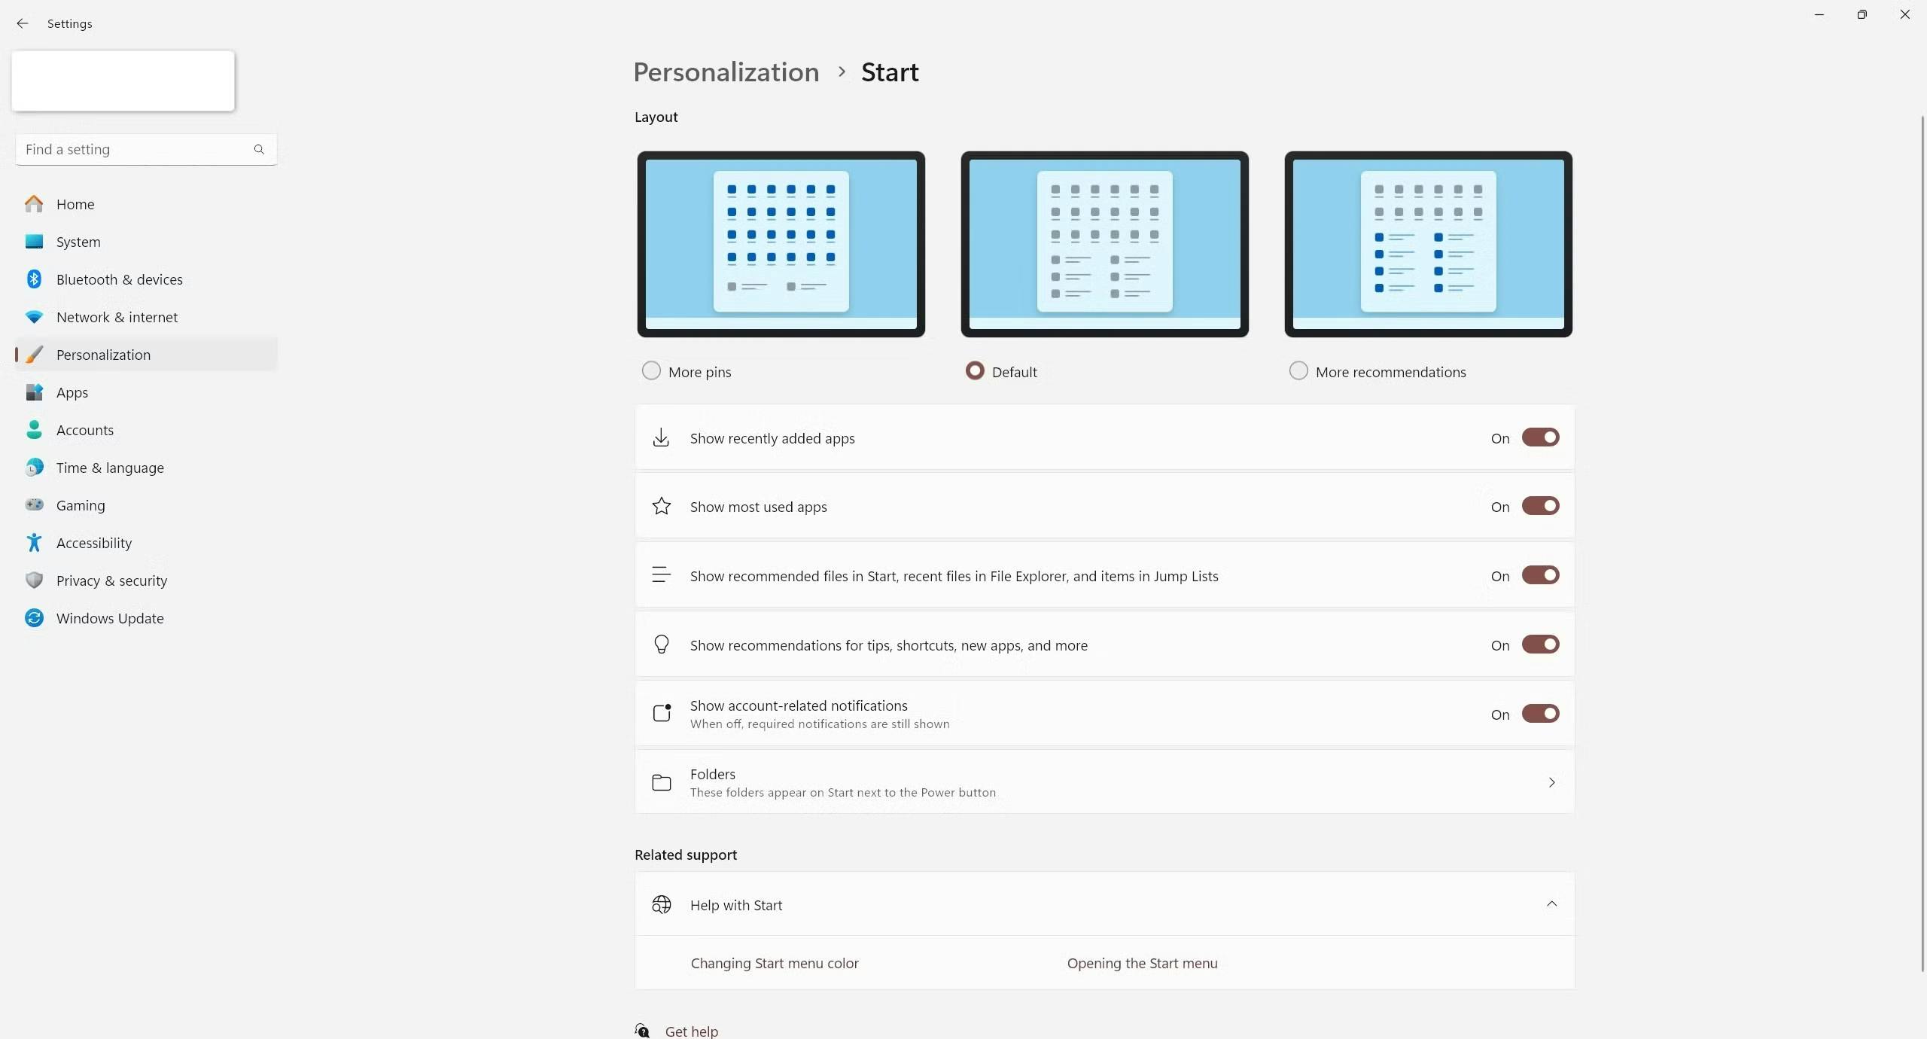
Task: Select the More pins radio button
Action: click(x=651, y=371)
